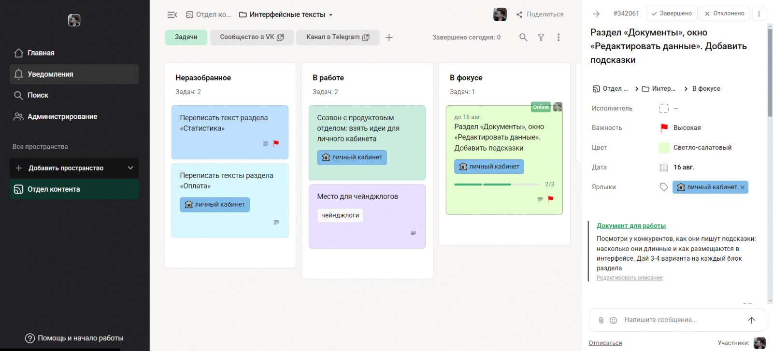Open board search with magnifier icon
The image size is (773, 351).
pos(523,37)
